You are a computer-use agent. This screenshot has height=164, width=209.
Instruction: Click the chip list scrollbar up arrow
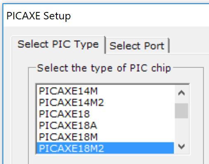point(181,93)
